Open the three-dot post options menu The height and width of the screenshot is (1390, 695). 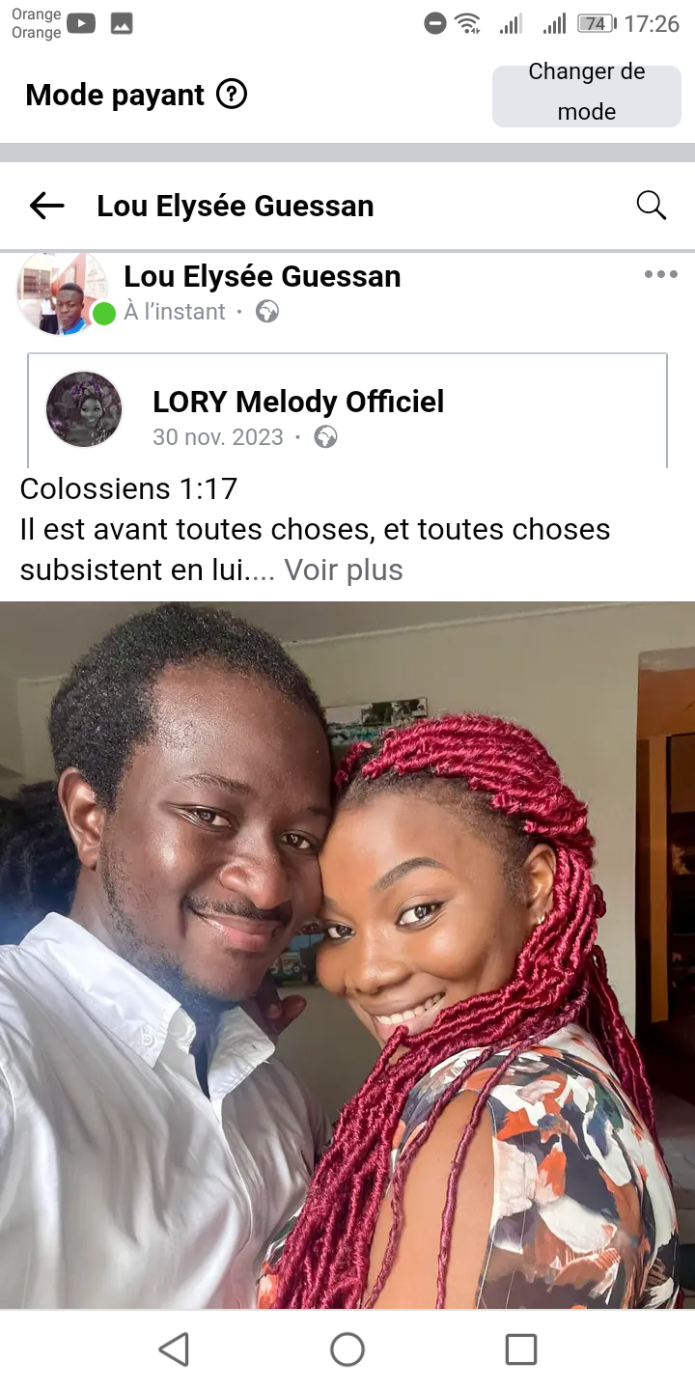point(661,275)
